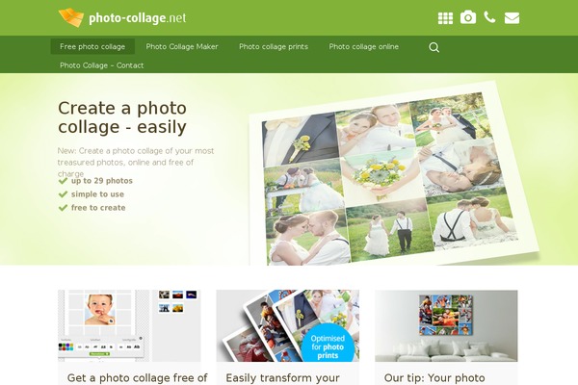This screenshot has height=385, width=578.
Task: Select the Free photo collage menu item
Action: click(92, 46)
